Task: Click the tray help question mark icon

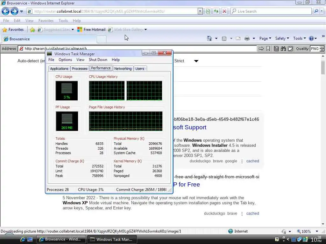Action: point(277,239)
